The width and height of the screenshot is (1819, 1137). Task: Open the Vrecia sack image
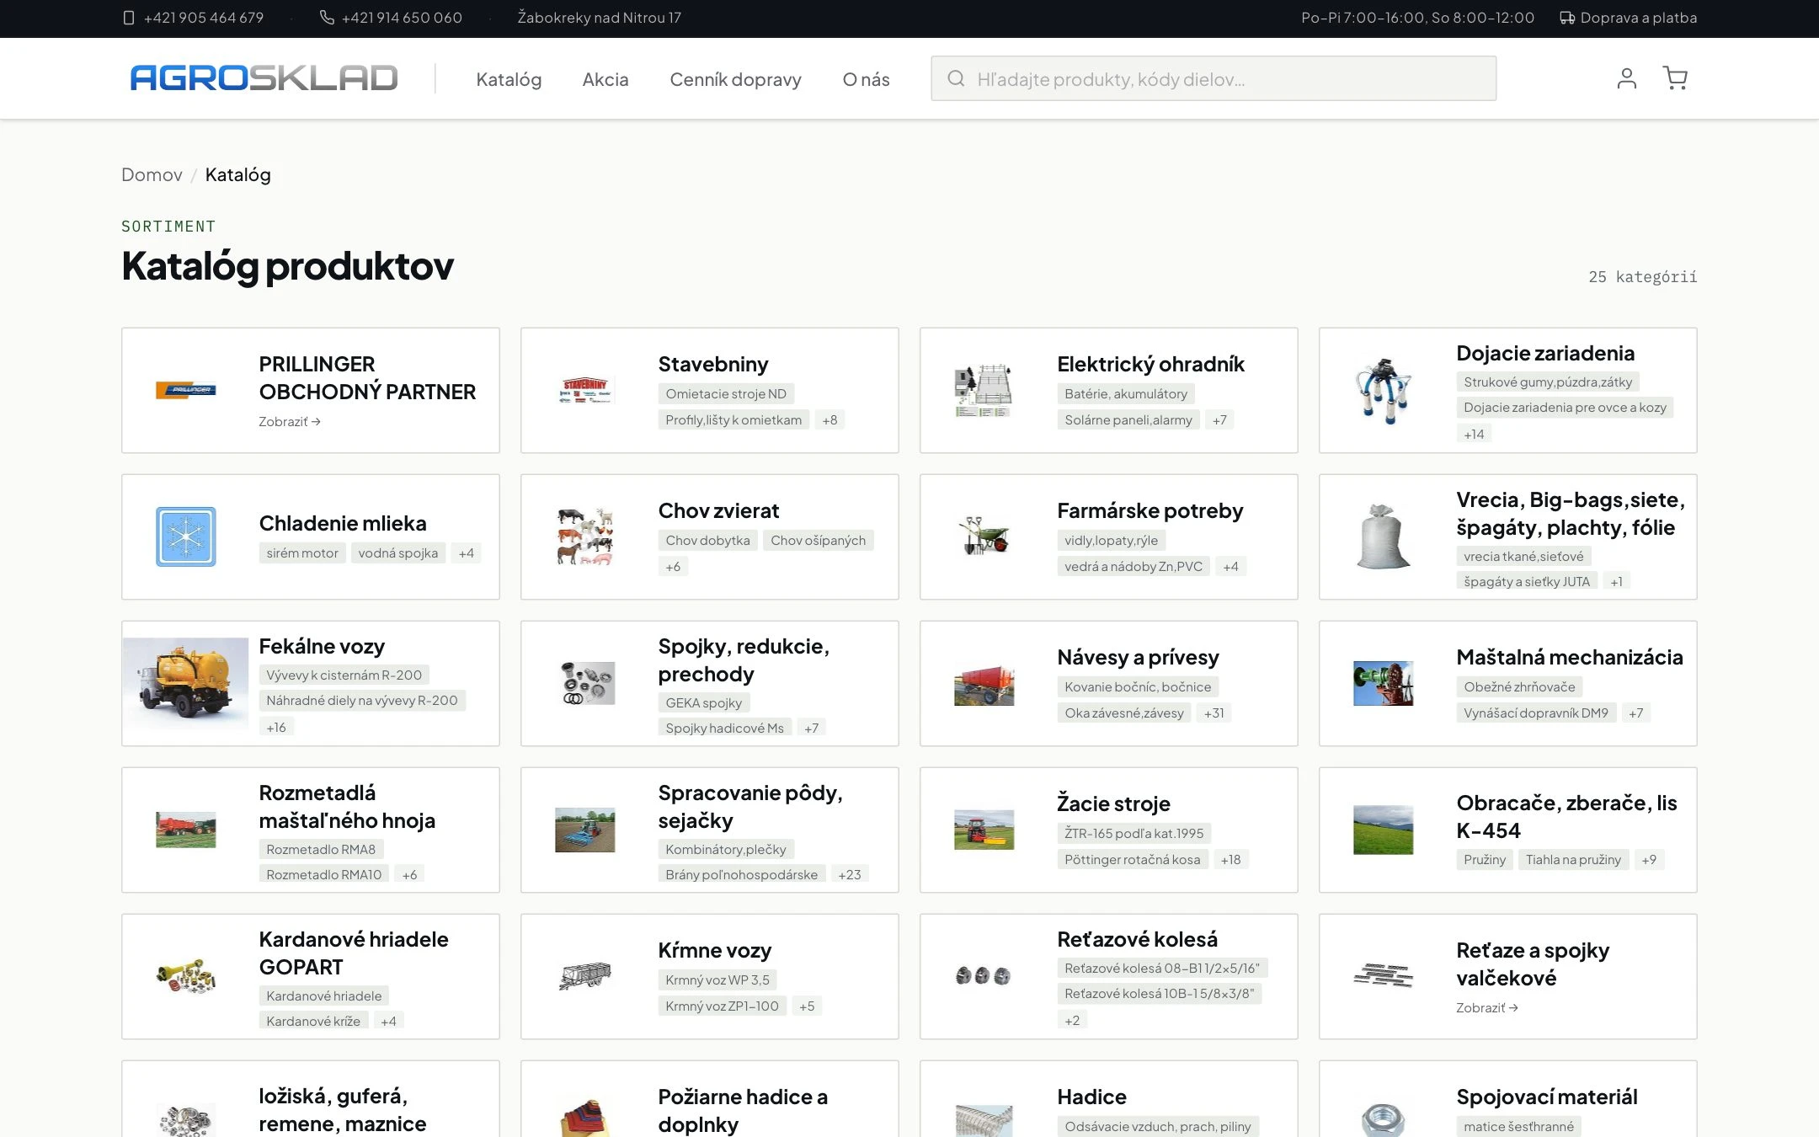pyautogui.click(x=1384, y=536)
